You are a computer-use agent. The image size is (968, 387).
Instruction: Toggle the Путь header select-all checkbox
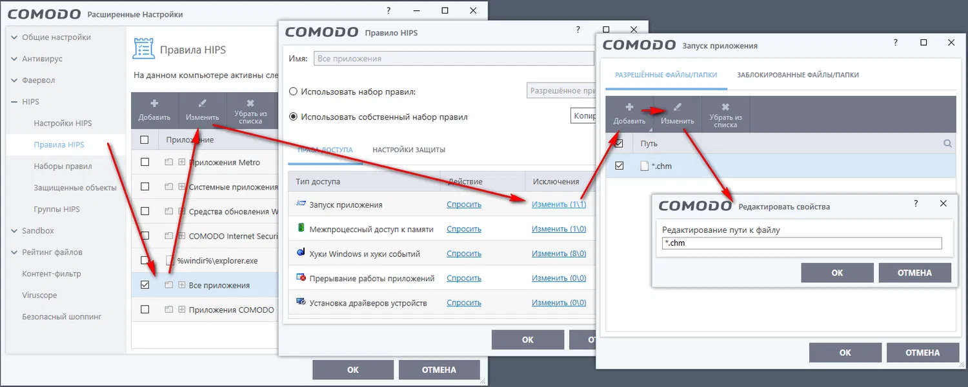tap(620, 143)
